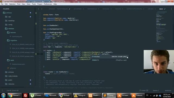Screen dimensions: 174x98
Task: Switch to Git Bash in the taskbar
Action: point(66,96)
